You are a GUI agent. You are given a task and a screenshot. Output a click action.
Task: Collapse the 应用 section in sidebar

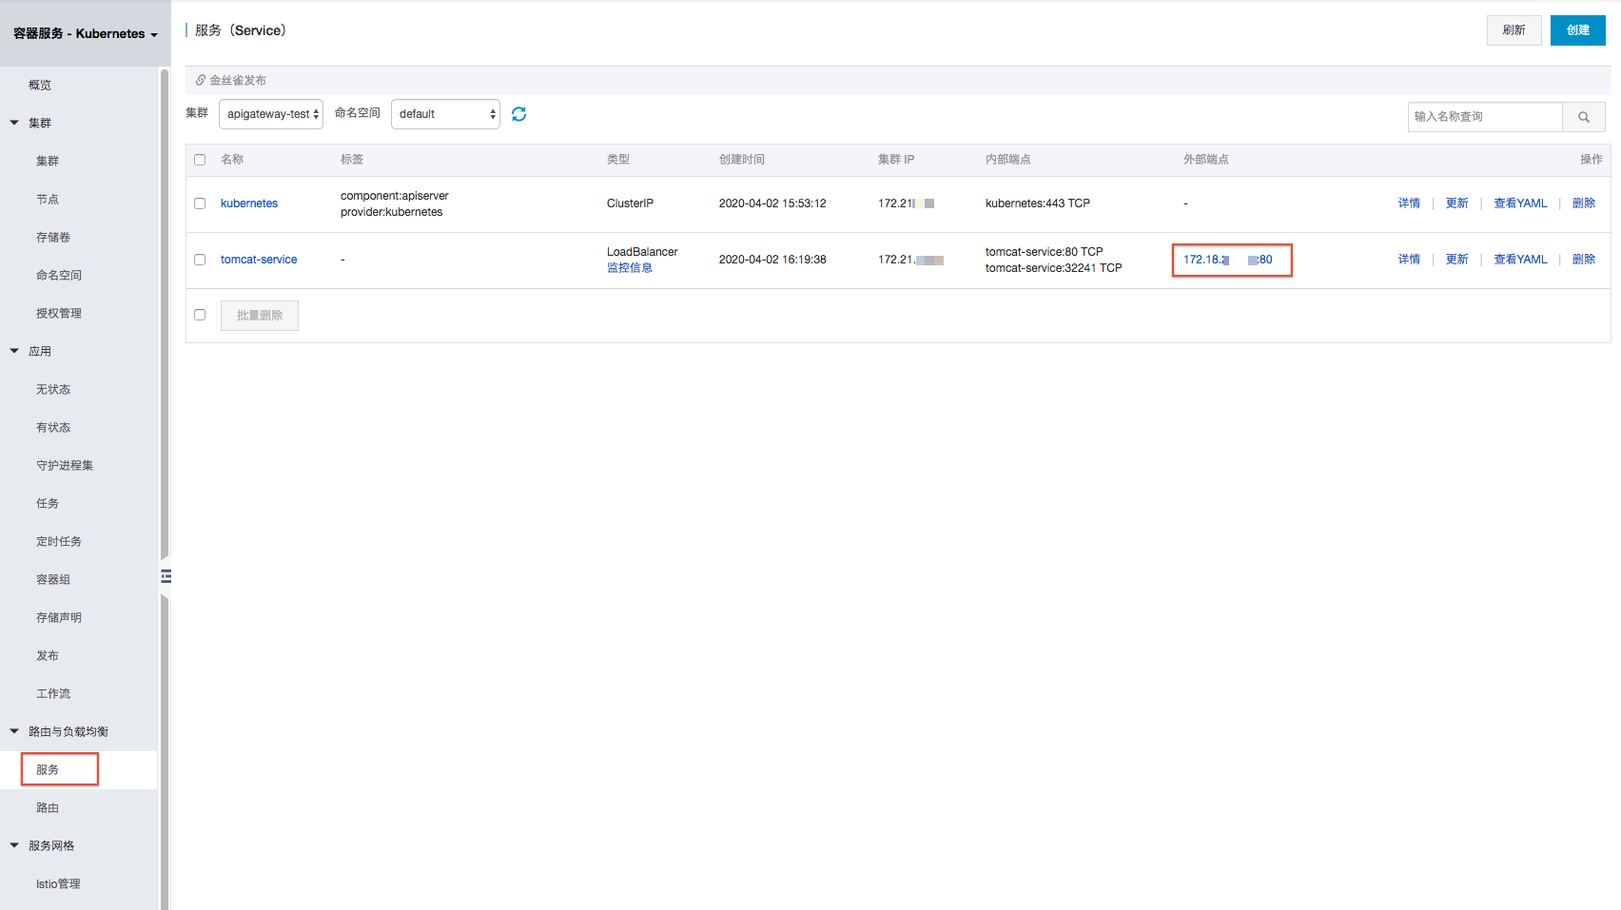pyautogui.click(x=14, y=351)
